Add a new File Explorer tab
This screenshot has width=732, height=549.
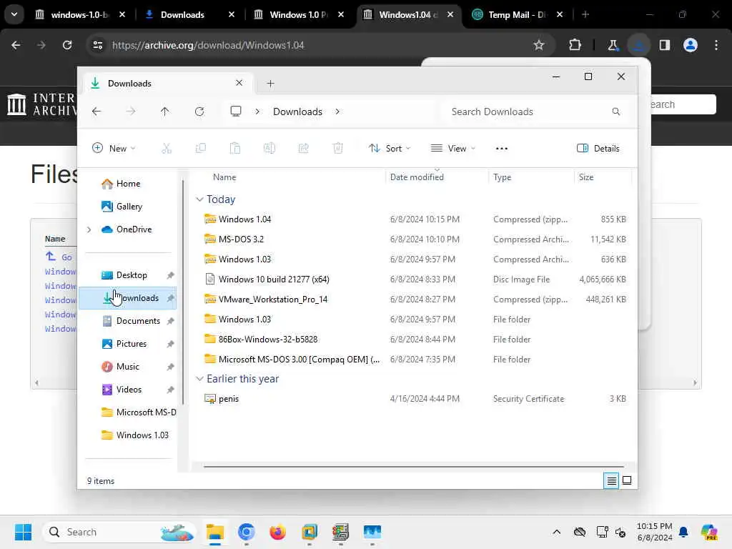click(270, 84)
